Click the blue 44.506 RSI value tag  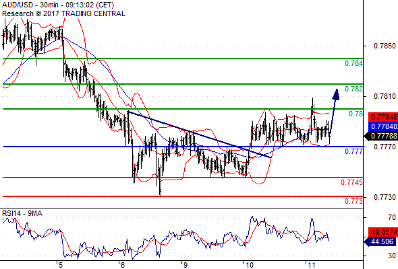pyautogui.click(x=380, y=241)
